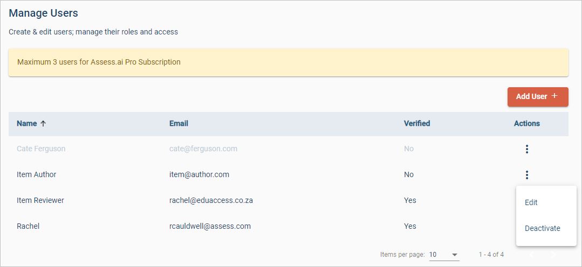Go to the previous page of users
Viewport: 582px width, 267px height.
pyautogui.click(x=532, y=255)
